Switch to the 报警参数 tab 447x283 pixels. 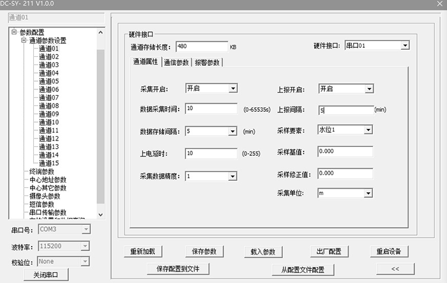[208, 62]
